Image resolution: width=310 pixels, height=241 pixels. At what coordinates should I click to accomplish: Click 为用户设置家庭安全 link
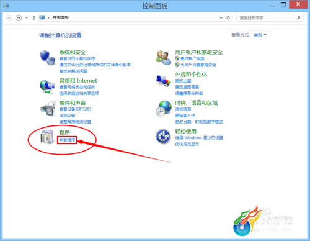coord(198,65)
